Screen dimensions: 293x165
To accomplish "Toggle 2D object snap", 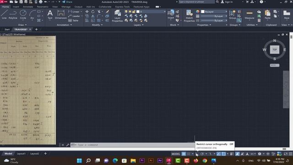I will pos(223,154).
